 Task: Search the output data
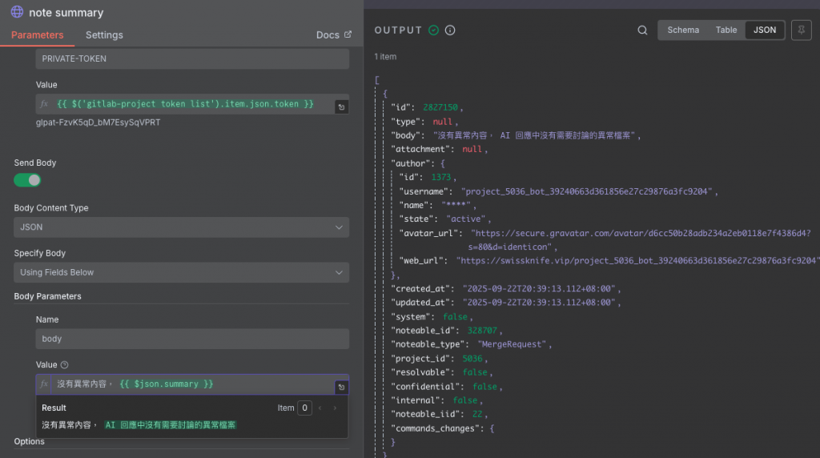click(x=642, y=30)
